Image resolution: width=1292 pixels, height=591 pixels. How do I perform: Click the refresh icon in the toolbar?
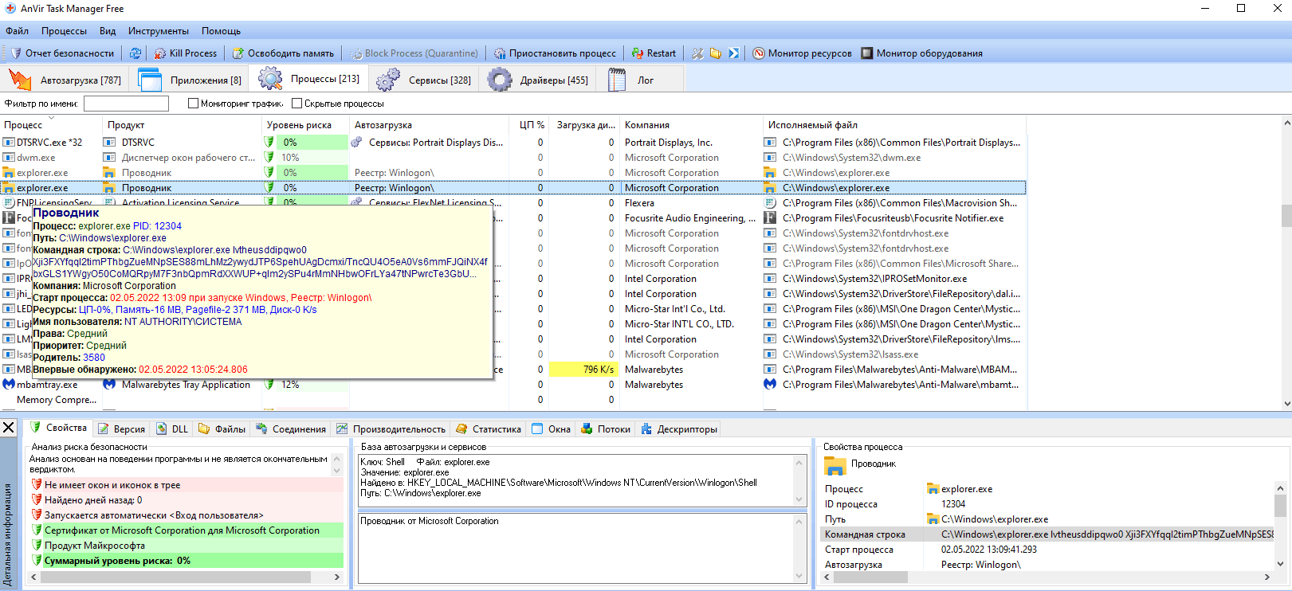[135, 53]
